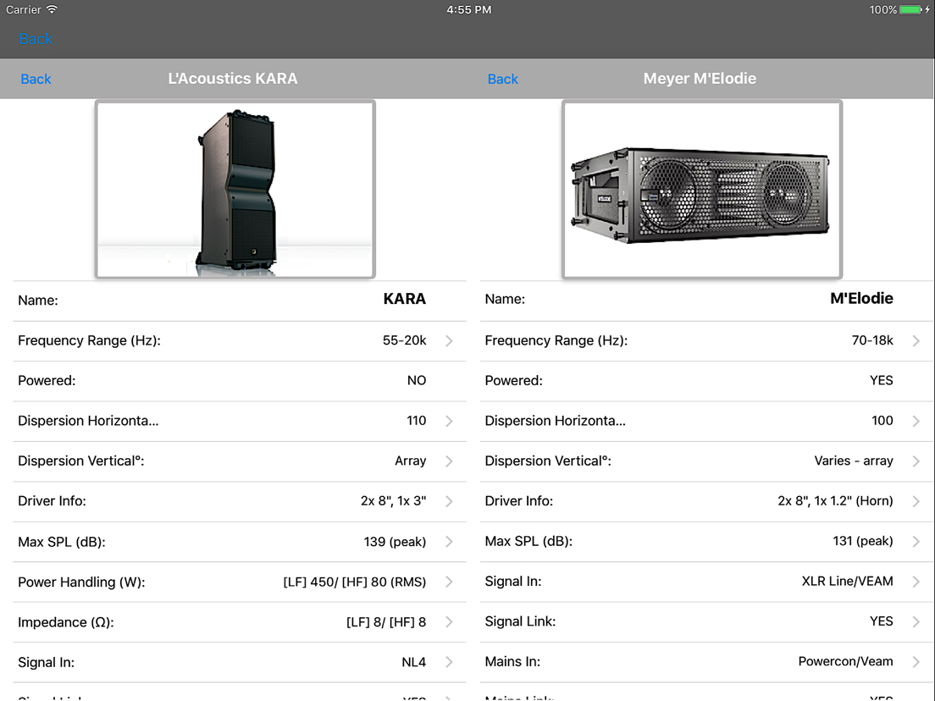Select 'Meyer M'Elodie' panel title

(x=700, y=78)
